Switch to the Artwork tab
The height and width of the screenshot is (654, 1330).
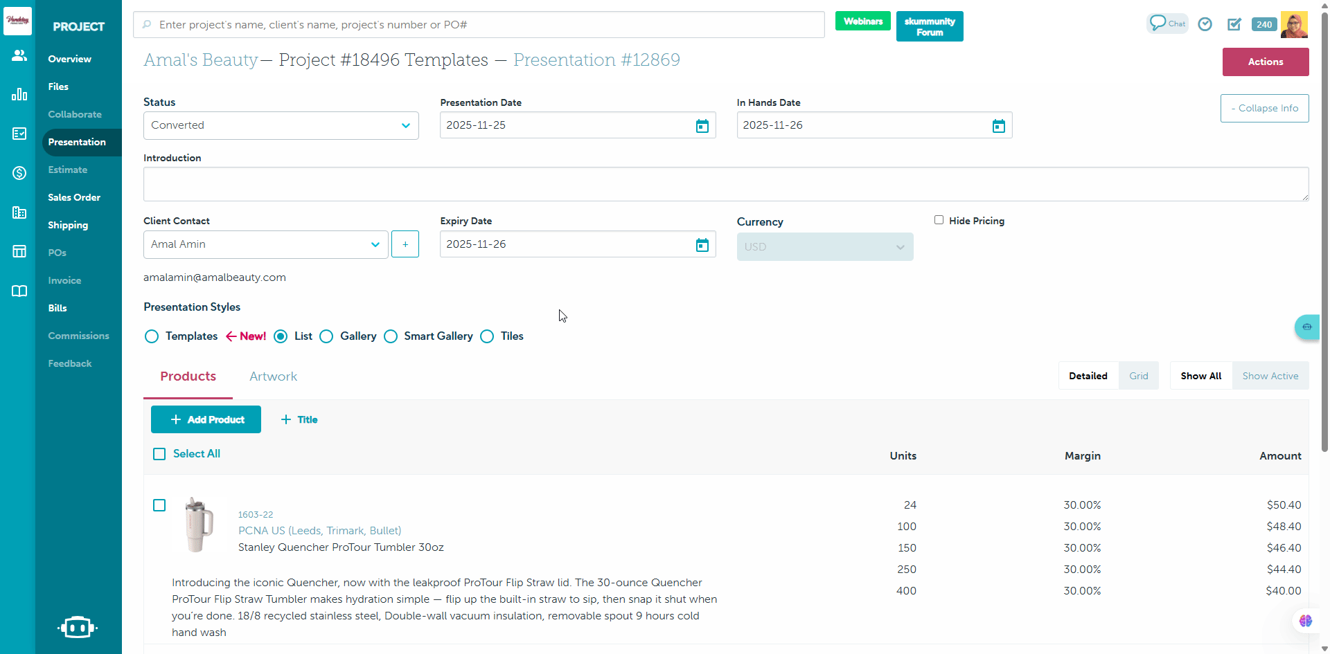tap(273, 376)
